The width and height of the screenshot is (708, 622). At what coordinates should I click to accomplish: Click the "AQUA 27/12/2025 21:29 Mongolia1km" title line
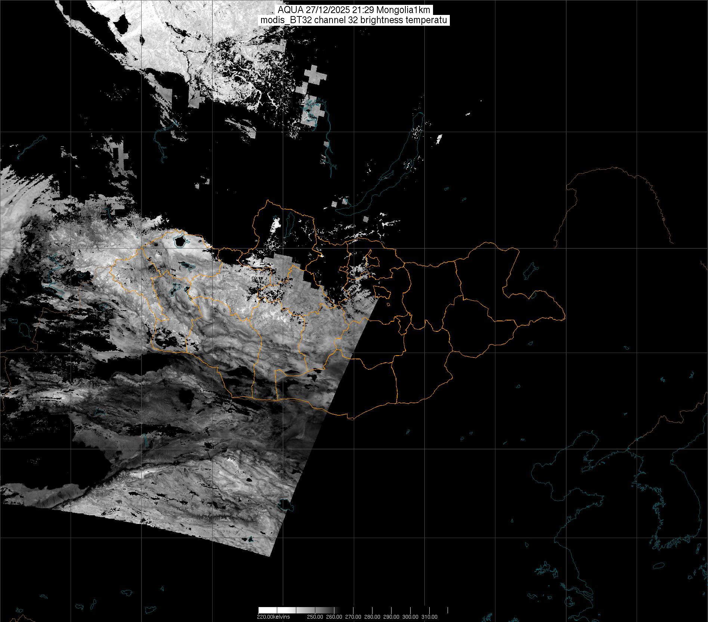pyautogui.click(x=354, y=10)
